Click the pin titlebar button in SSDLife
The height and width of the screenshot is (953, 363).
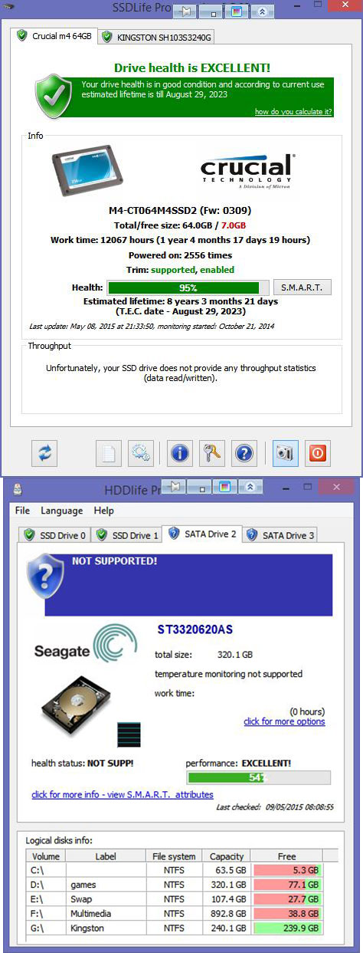click(186, 12)
